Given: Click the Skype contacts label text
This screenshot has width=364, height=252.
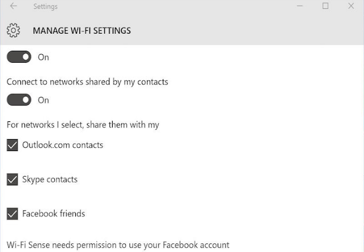Looking at the screenshot, I should (50, 179).
